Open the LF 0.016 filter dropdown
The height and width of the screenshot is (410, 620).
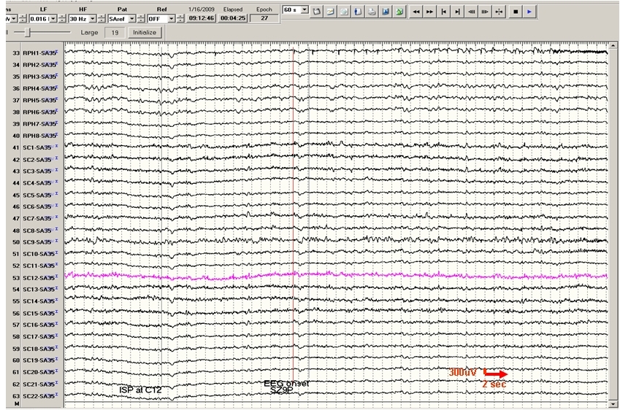pyautogui.click(x=53, y=18)
